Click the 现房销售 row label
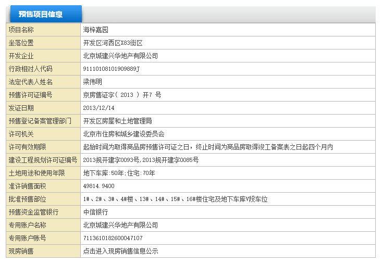The image size is (383, 263). 21,251
